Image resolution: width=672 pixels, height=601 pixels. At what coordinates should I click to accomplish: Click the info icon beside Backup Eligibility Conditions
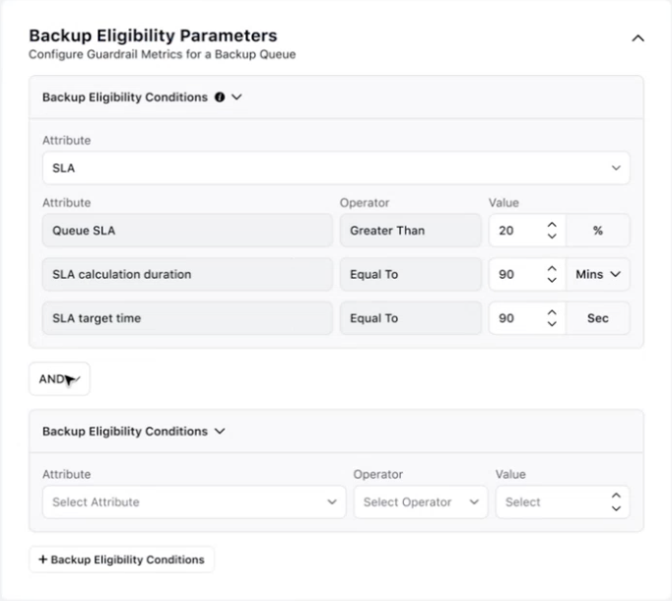coord(220,98)
